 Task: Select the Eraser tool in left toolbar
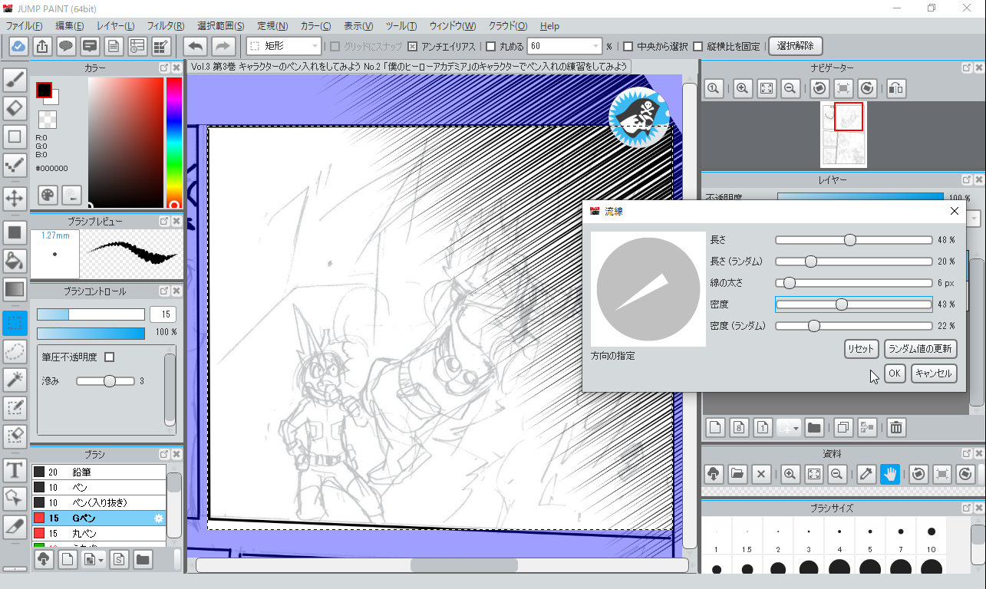click(15, 108)
